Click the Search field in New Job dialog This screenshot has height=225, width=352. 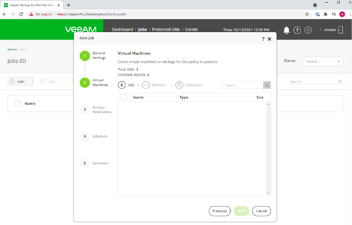243,85
